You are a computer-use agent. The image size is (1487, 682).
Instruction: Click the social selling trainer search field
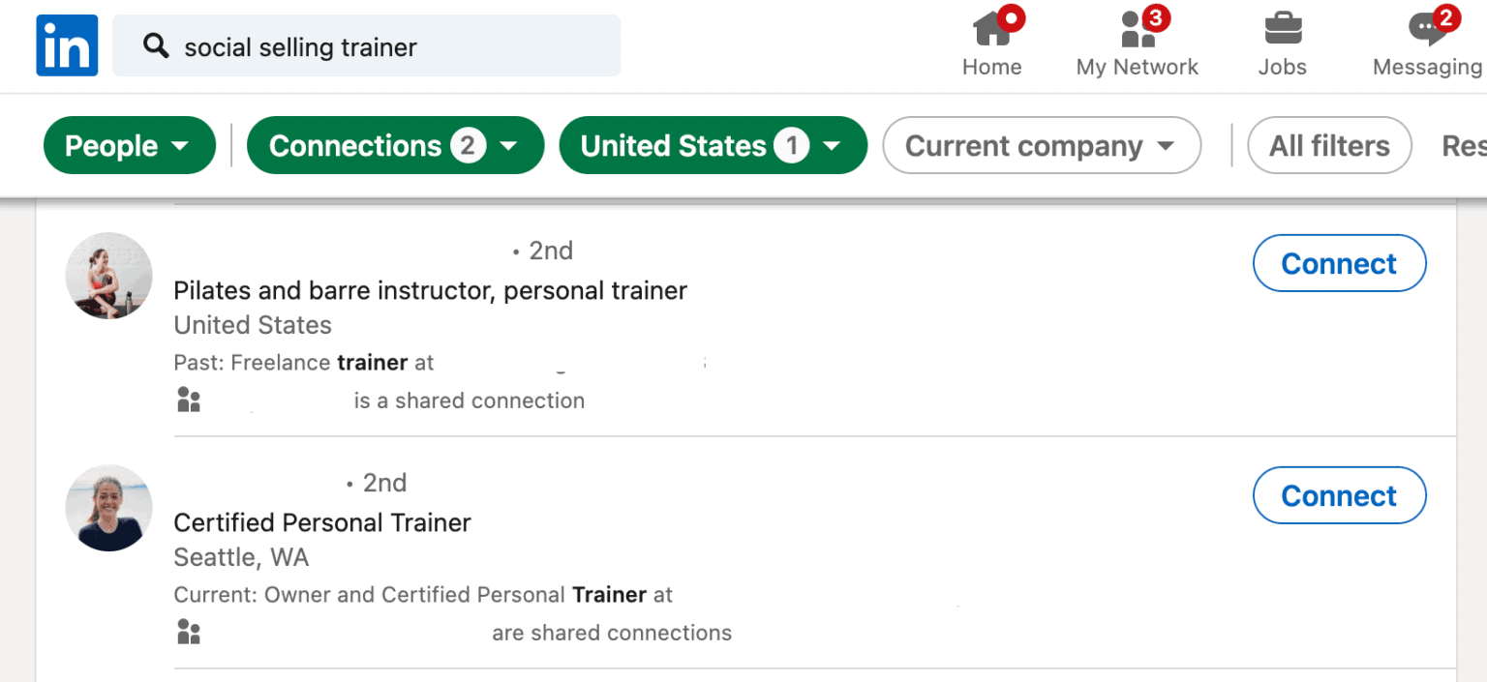click(x=367, y=45)
